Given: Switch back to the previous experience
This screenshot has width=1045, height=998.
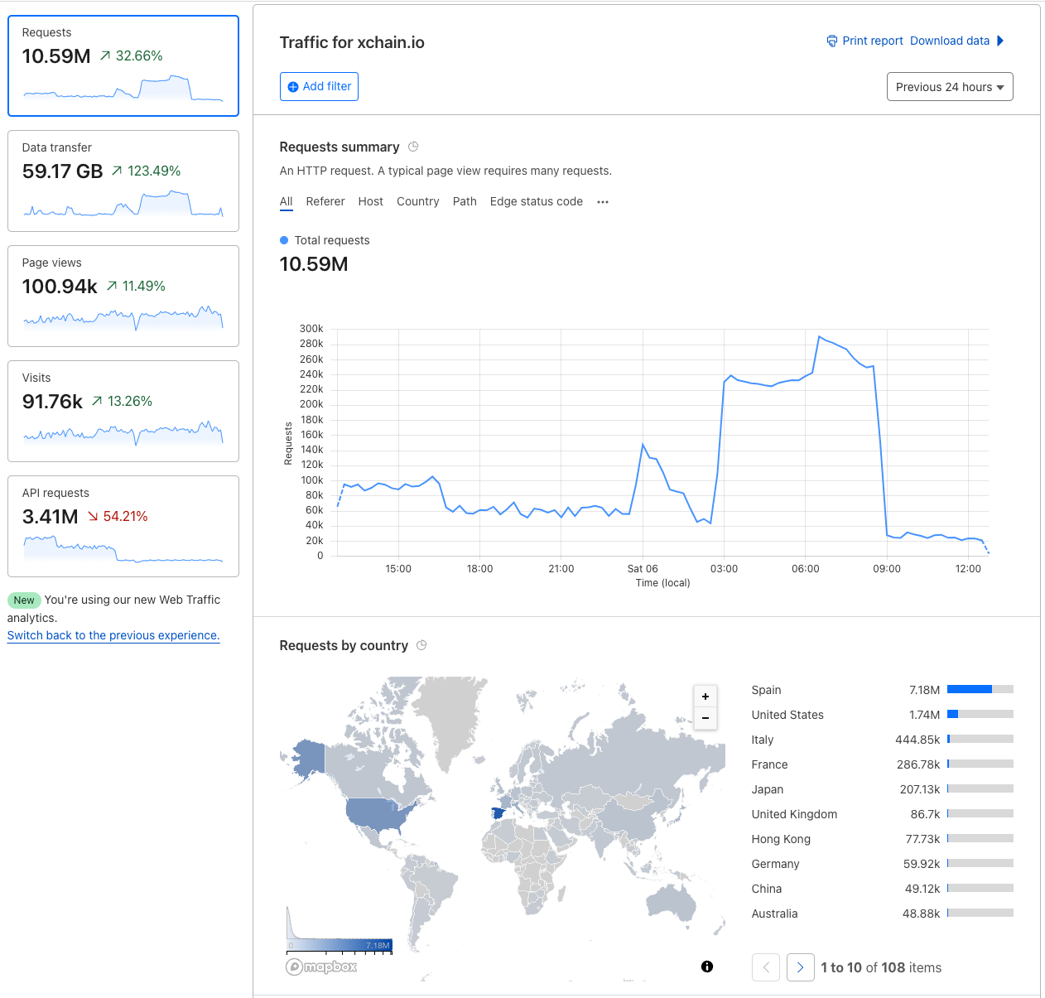Looking at the screenshot, I should [113, 635].
